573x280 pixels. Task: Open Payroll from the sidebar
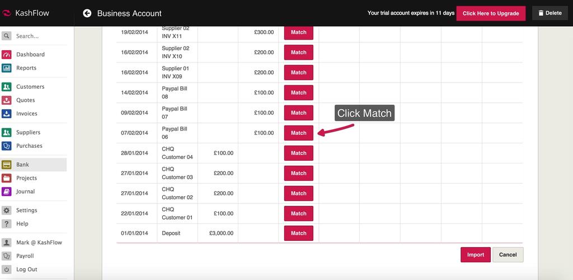(x=25, y=256)
